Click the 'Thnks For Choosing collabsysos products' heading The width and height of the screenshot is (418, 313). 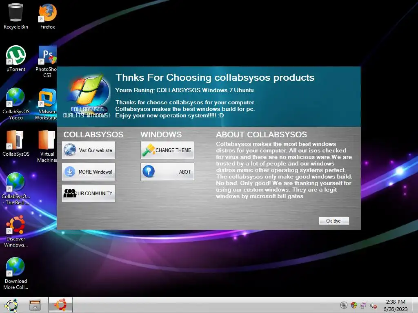[x=215, y=77]
